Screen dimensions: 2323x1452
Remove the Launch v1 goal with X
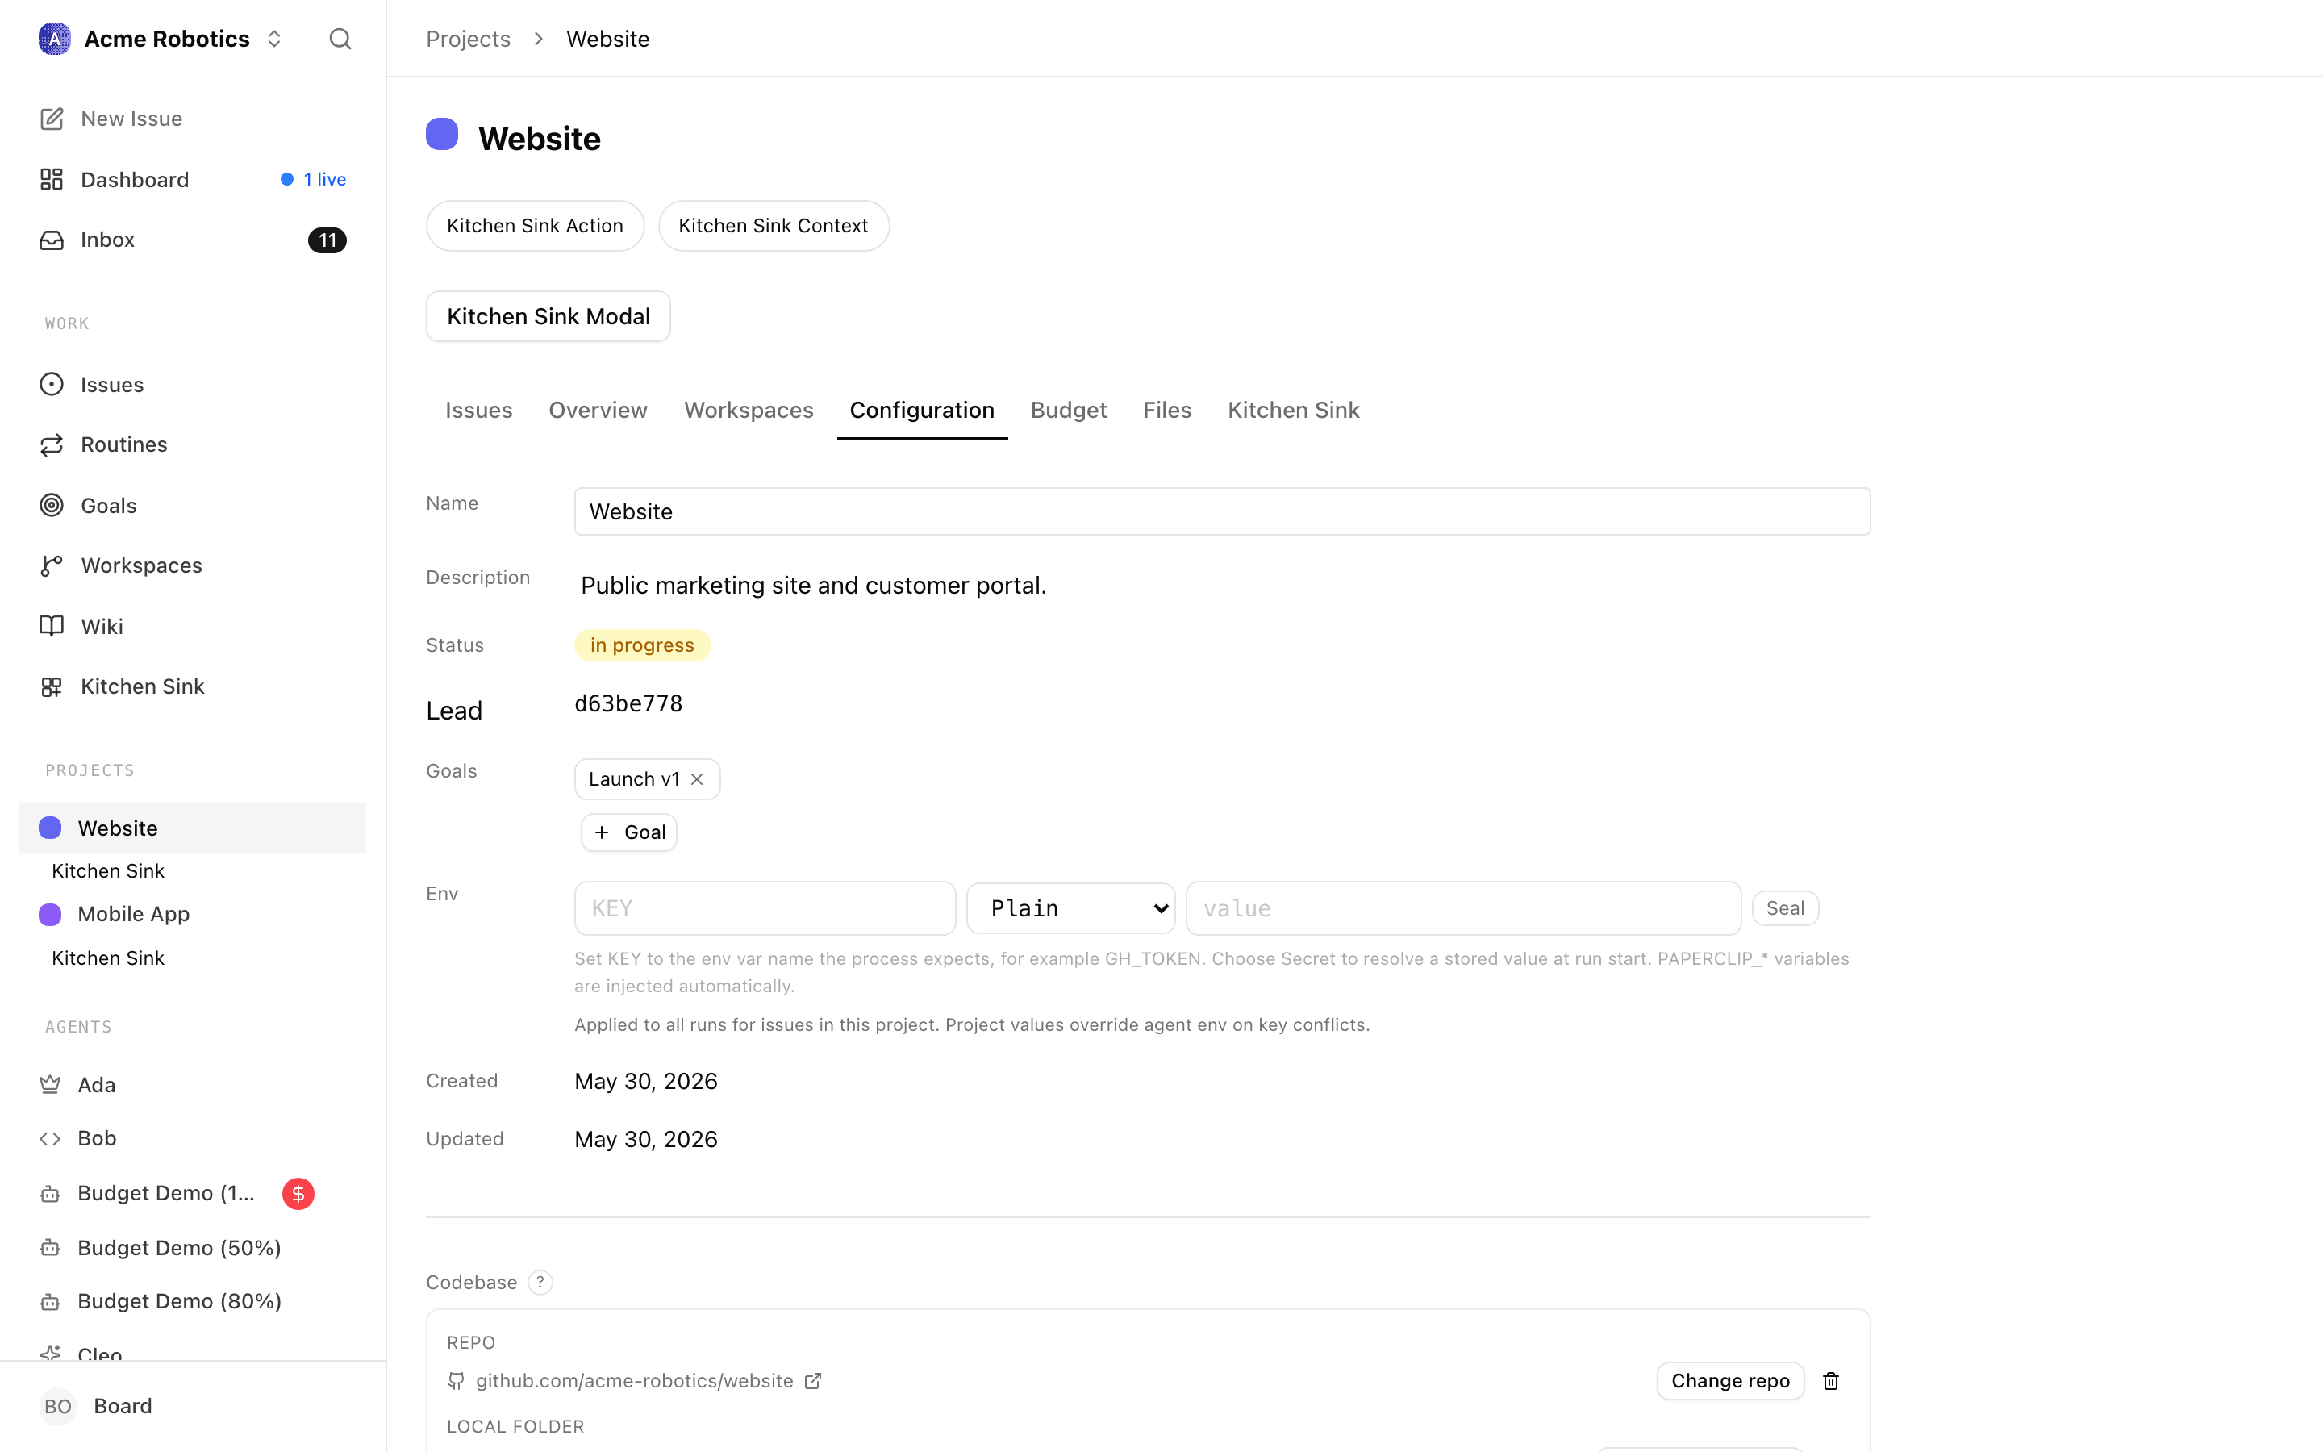tap(698, 780)
